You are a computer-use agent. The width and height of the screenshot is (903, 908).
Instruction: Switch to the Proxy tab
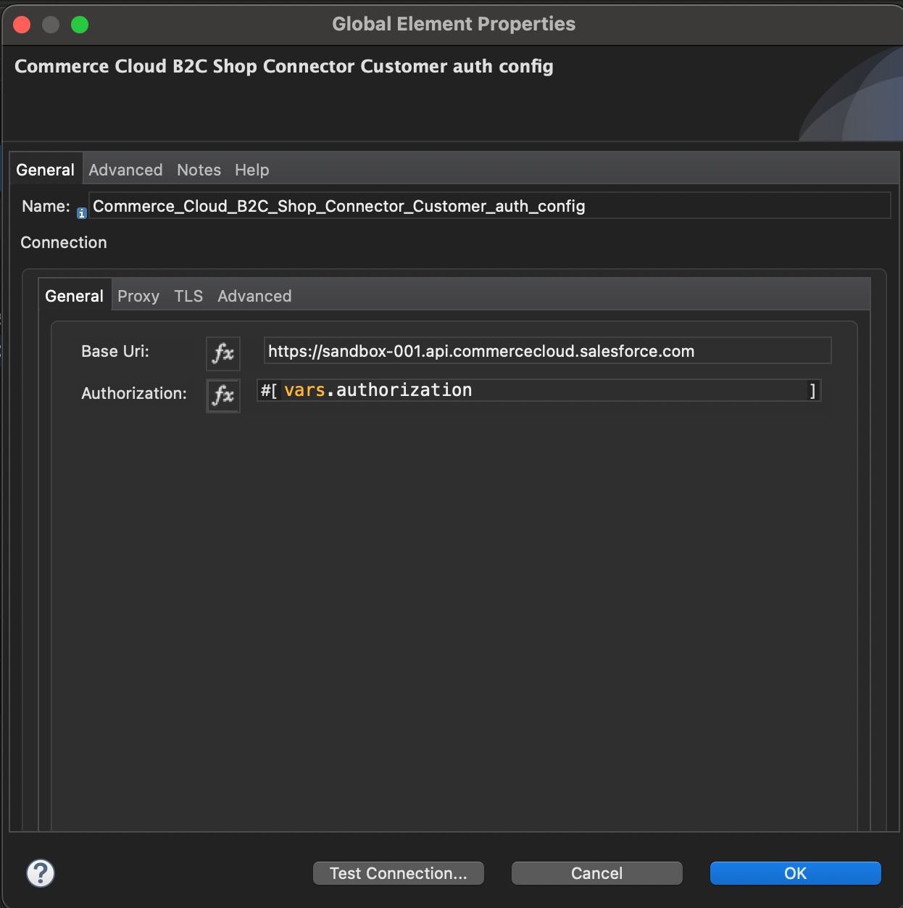point(138,296)
